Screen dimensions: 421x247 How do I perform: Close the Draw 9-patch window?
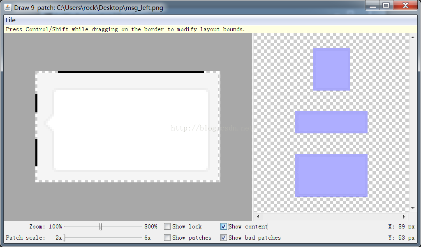(x=405, y=6)
